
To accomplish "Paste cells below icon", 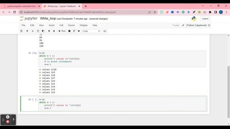I will (x=43, y=31).
